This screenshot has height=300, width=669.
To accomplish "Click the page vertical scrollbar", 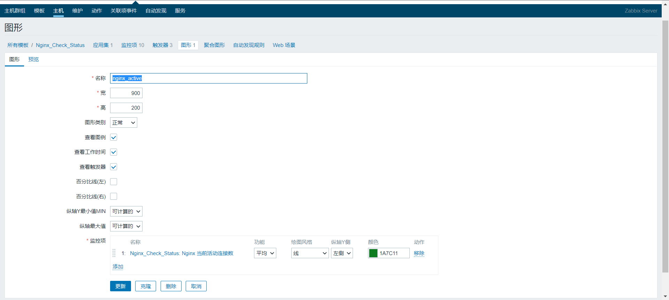I will pyautogui.click(x=665, y=146).
